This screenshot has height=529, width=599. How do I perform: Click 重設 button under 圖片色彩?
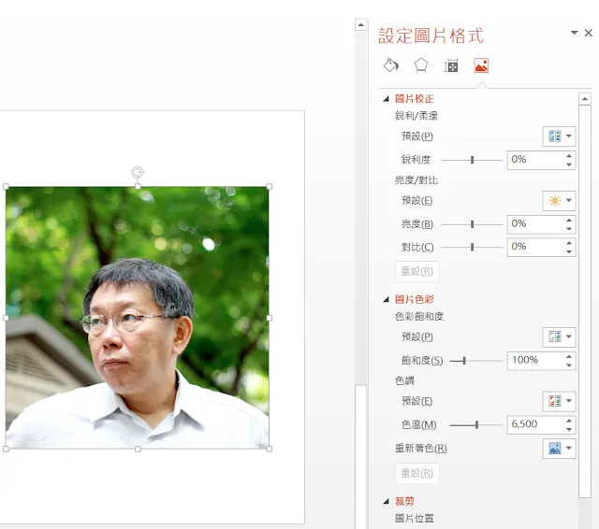point(416,473)
